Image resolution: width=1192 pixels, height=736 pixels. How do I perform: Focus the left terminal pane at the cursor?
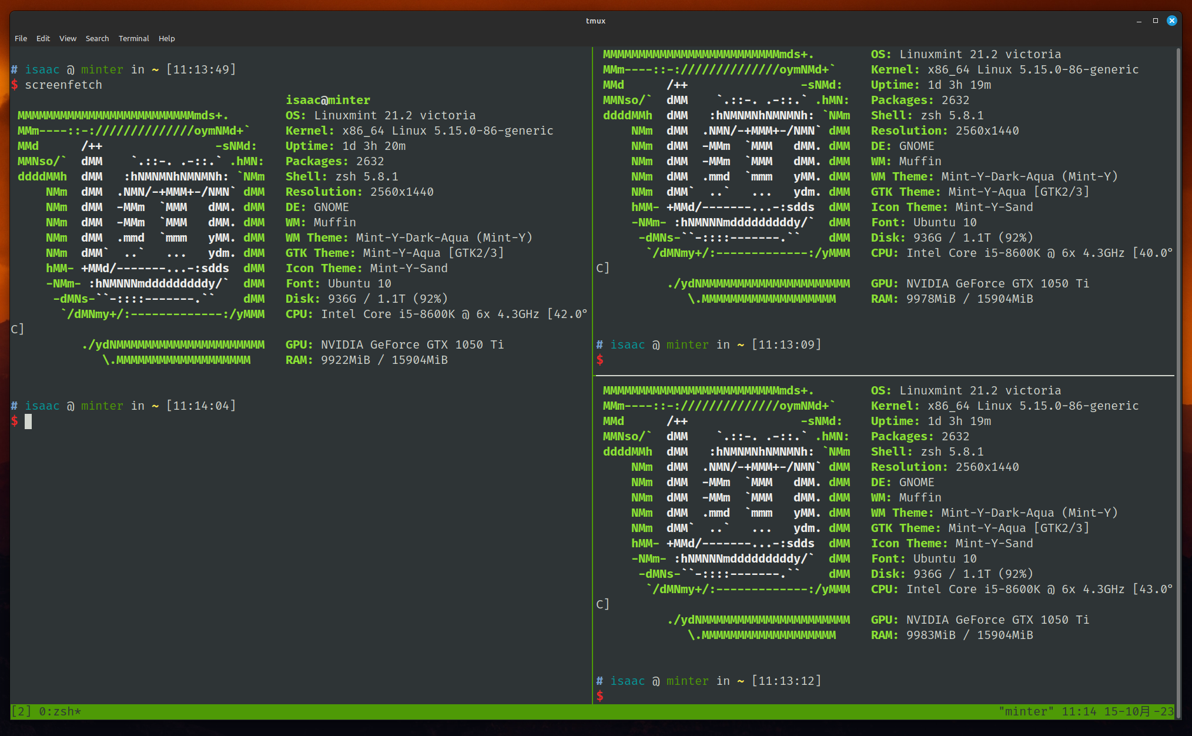[27, 421]
